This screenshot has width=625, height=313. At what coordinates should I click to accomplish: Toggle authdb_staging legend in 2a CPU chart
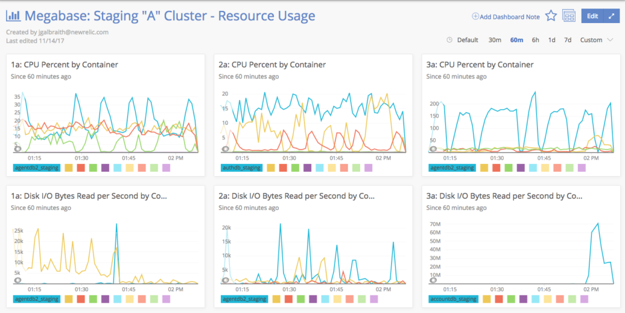tap(242, 168)
